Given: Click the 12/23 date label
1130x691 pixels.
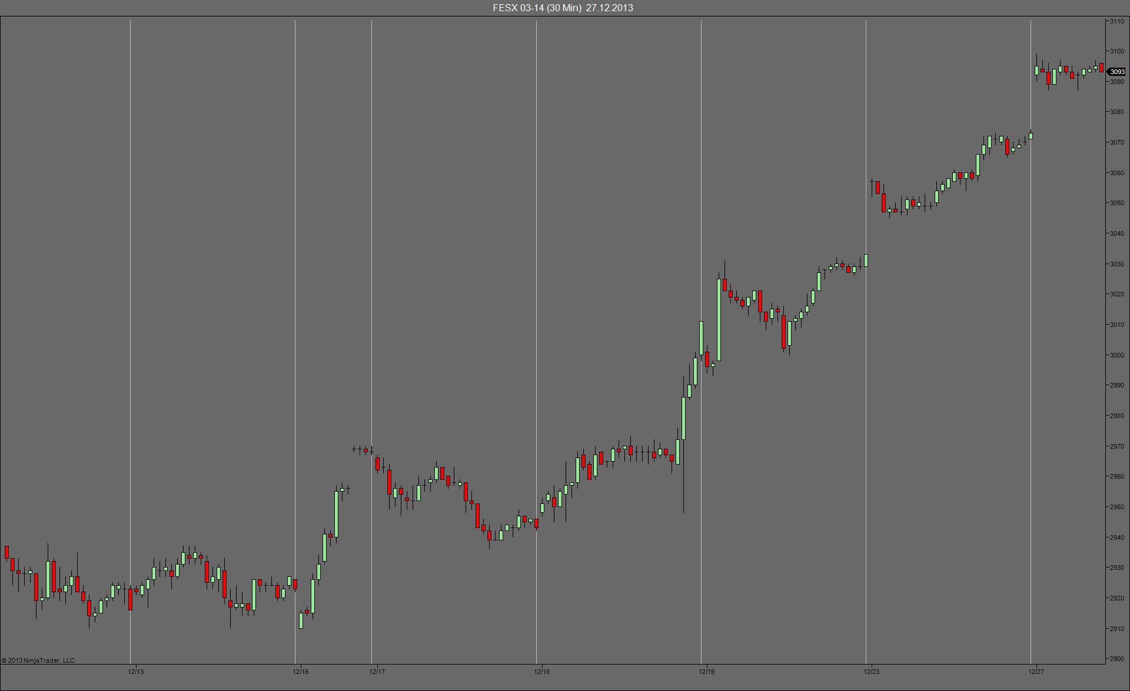Looking at the screenshot, I should coord(871,671).
